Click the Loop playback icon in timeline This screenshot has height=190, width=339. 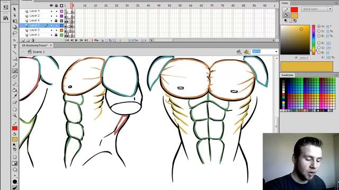(96, 40)
